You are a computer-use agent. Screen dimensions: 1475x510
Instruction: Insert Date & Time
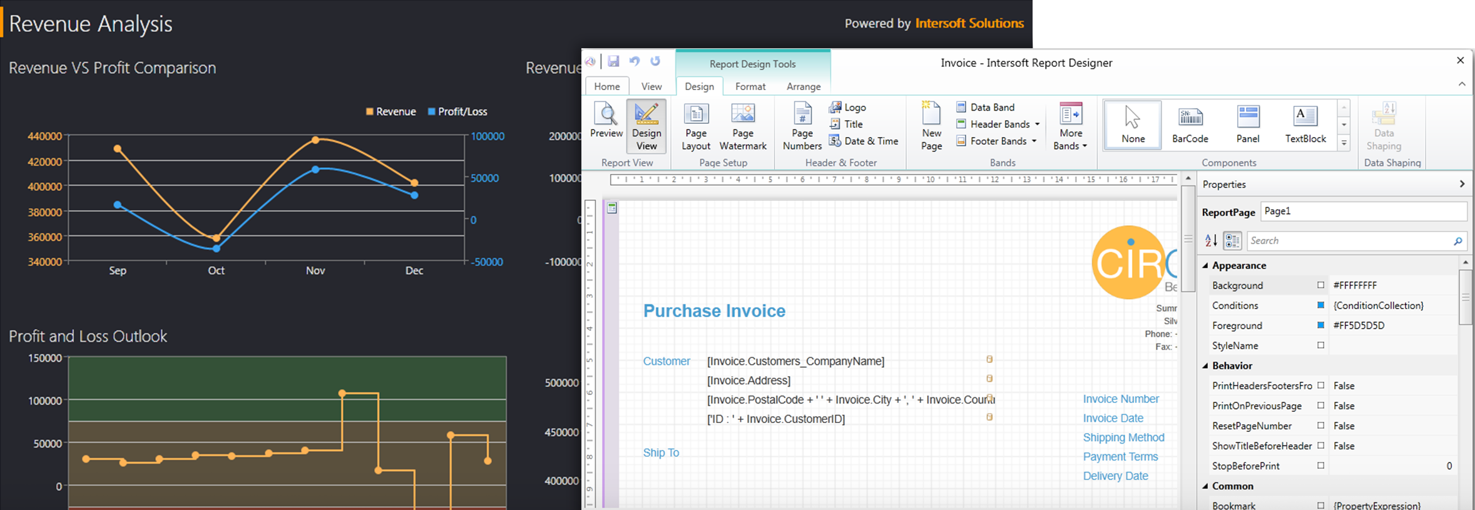coord(864,141)
